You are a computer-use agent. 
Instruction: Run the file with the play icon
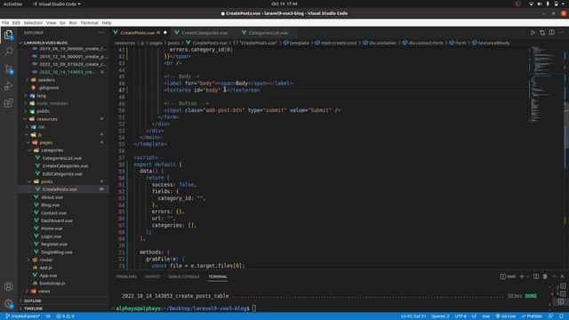[533, 33]
